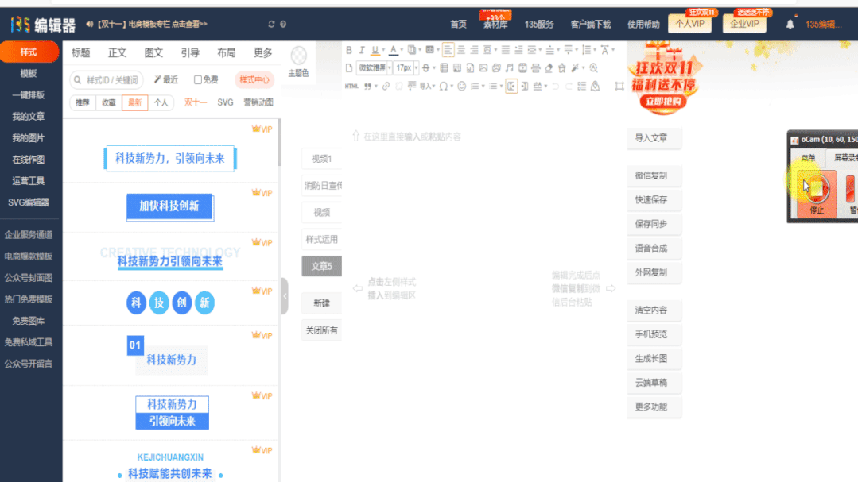
Task: Click 新建 to create new article
Action: coord(322,303)
